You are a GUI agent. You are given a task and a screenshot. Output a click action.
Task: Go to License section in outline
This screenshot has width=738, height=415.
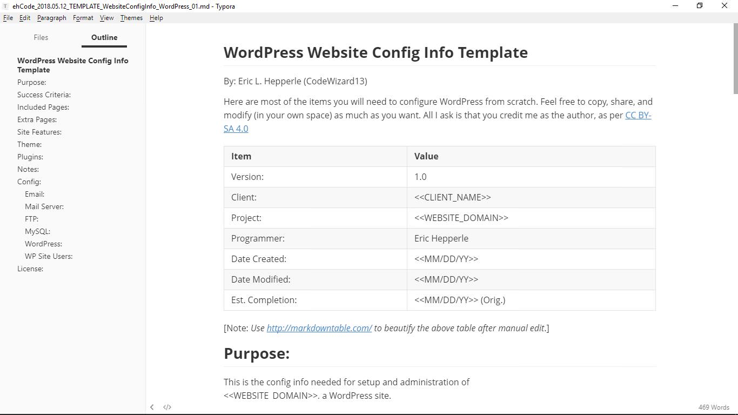click(30, 269)
